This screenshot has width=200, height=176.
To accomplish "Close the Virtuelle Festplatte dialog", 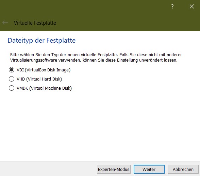I will coord(192,6).
